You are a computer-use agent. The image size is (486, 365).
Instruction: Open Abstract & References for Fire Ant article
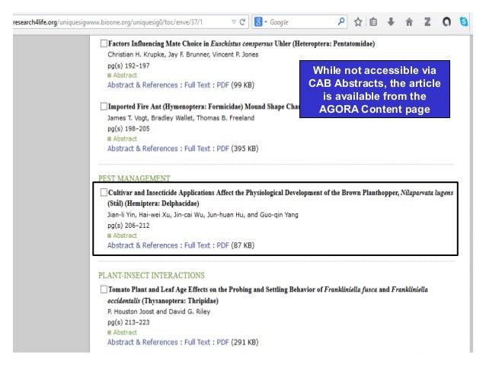[142, 149]
